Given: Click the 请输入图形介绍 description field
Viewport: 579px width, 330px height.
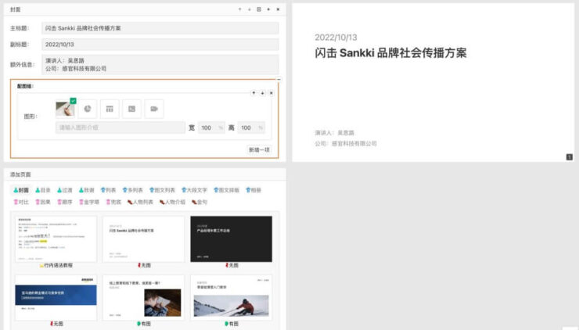Looking at the screenshot, I should tap(120, 127).
